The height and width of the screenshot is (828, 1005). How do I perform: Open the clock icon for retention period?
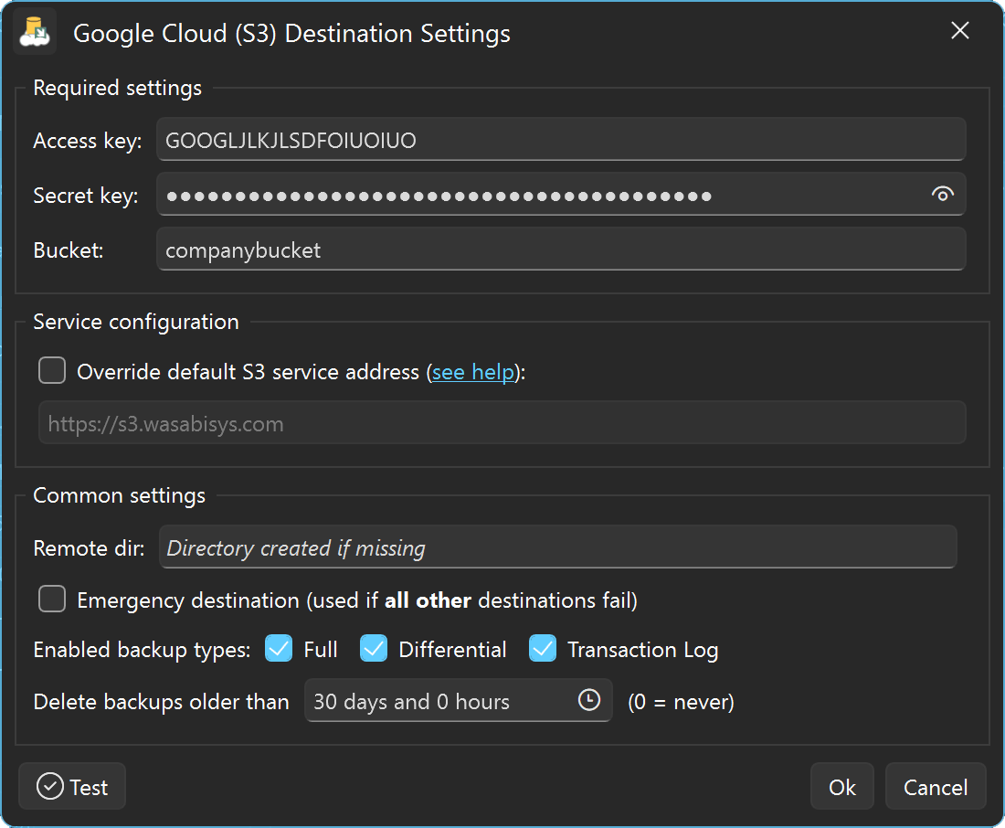(x=589, y=700)
